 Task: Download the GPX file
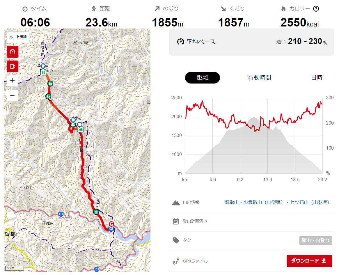pyautogui.click(x=309, y=261)
